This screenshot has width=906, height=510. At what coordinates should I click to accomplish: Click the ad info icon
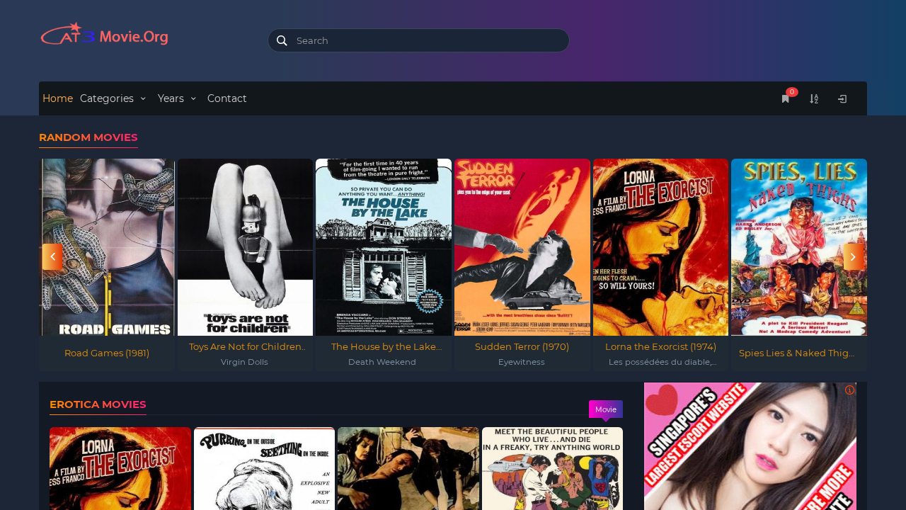[x=849, y=390]
